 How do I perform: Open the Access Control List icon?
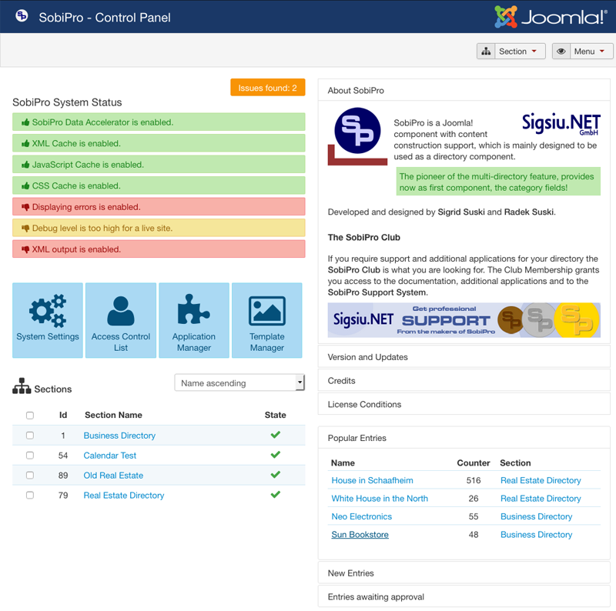click(x=121, y=312)
